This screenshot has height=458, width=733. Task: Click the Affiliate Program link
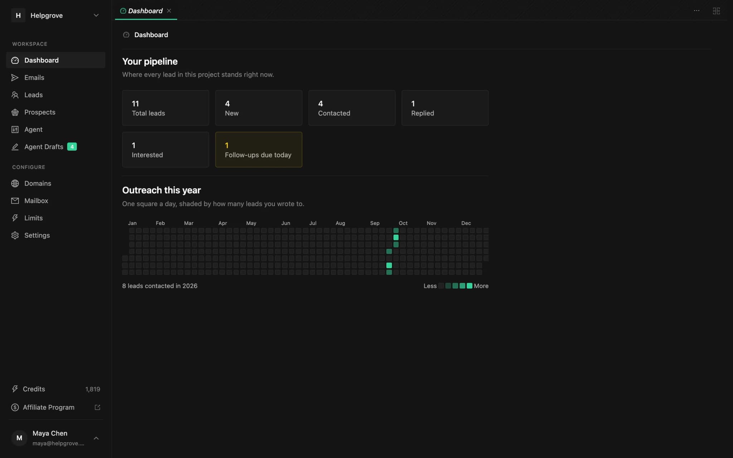point(56,407)
